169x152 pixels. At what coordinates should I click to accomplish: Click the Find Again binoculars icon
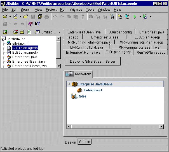pos(98,17)
